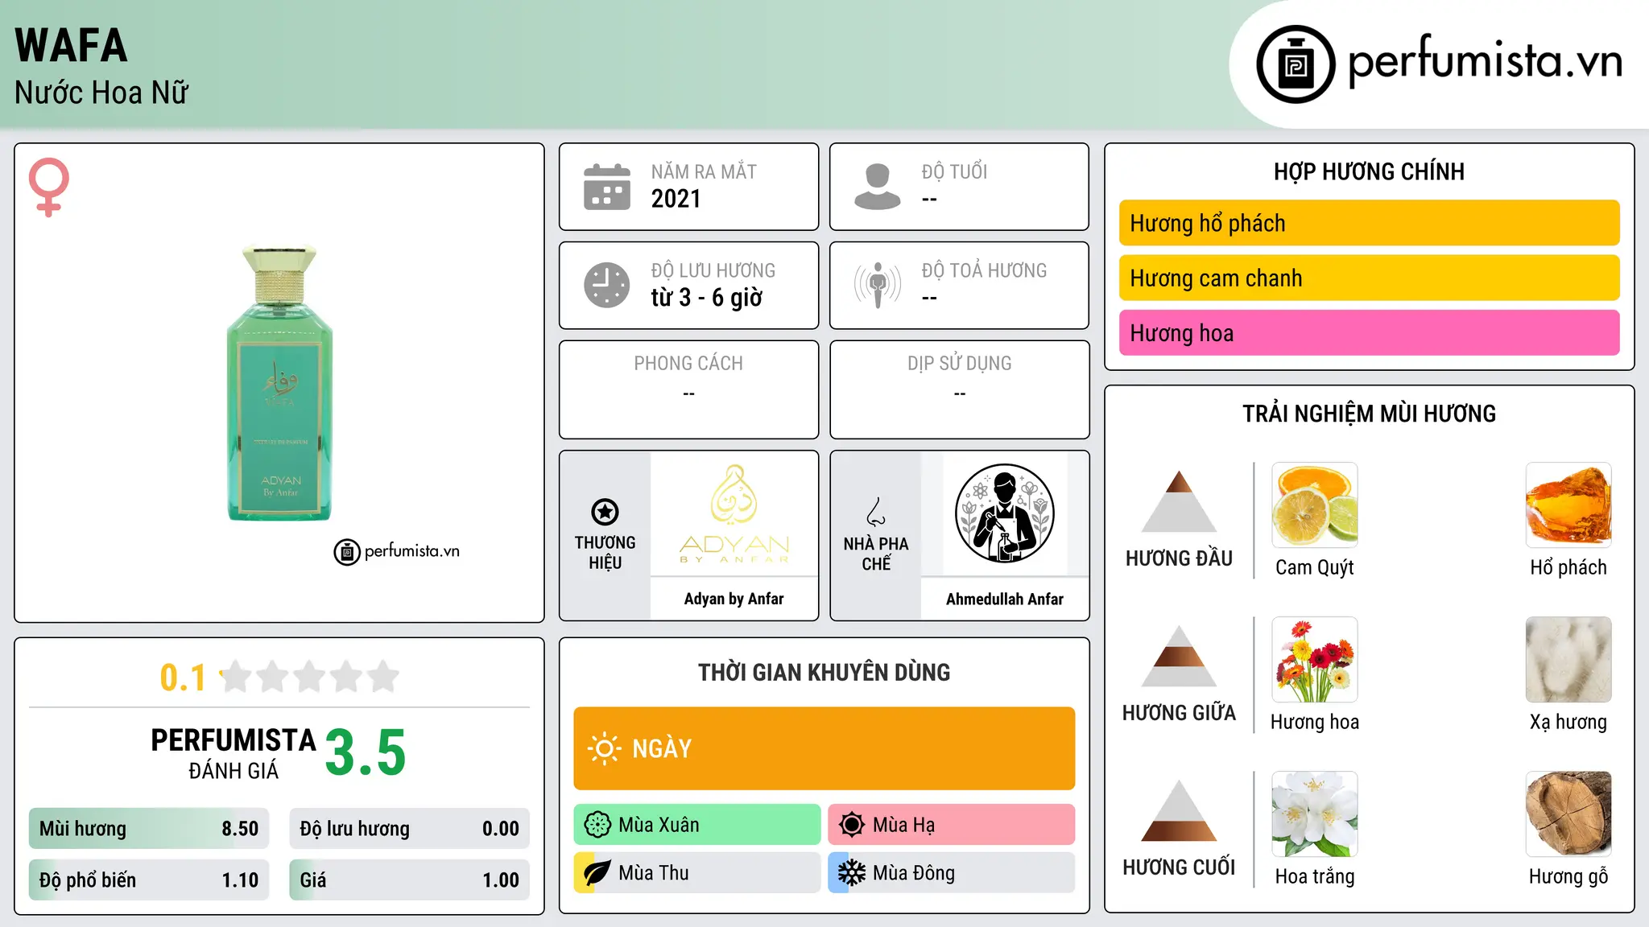Open the Cam Quýt note image
Image resolution: width=1649 pixels, height=927 pixels.
(x=1315, y=505)
